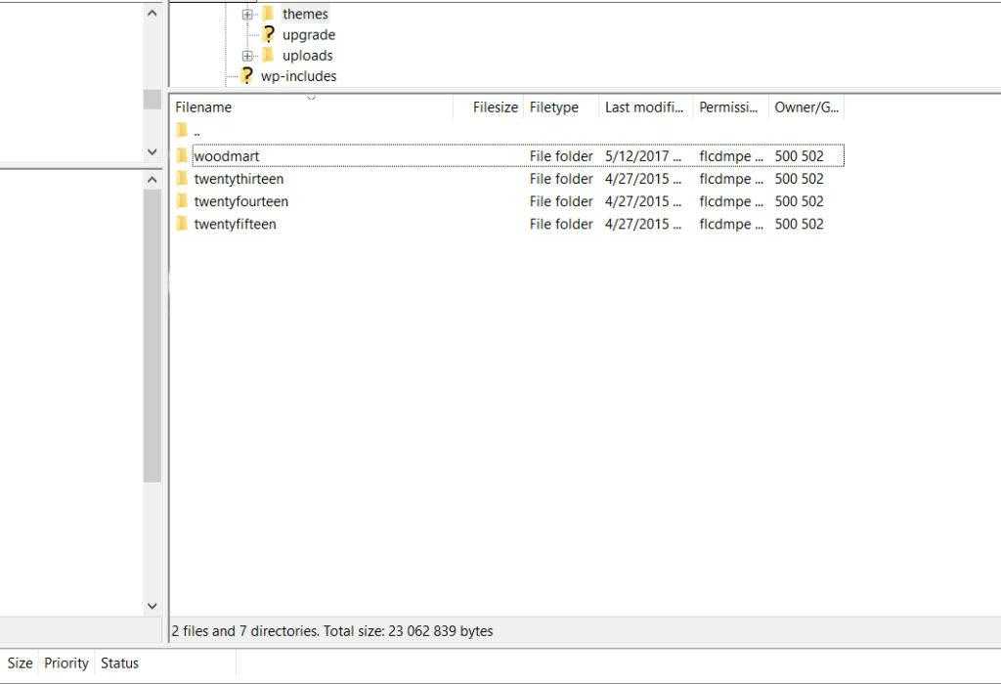Expand the uploads tree node
This screenshot has height=684, width=1001.
click(247, 56)
